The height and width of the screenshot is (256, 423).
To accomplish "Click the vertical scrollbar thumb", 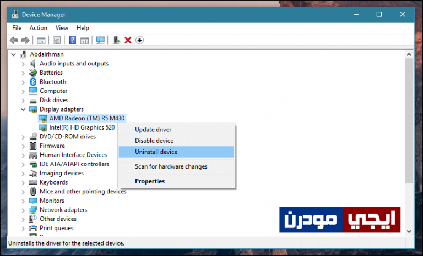I will click(x=409, y=121).
